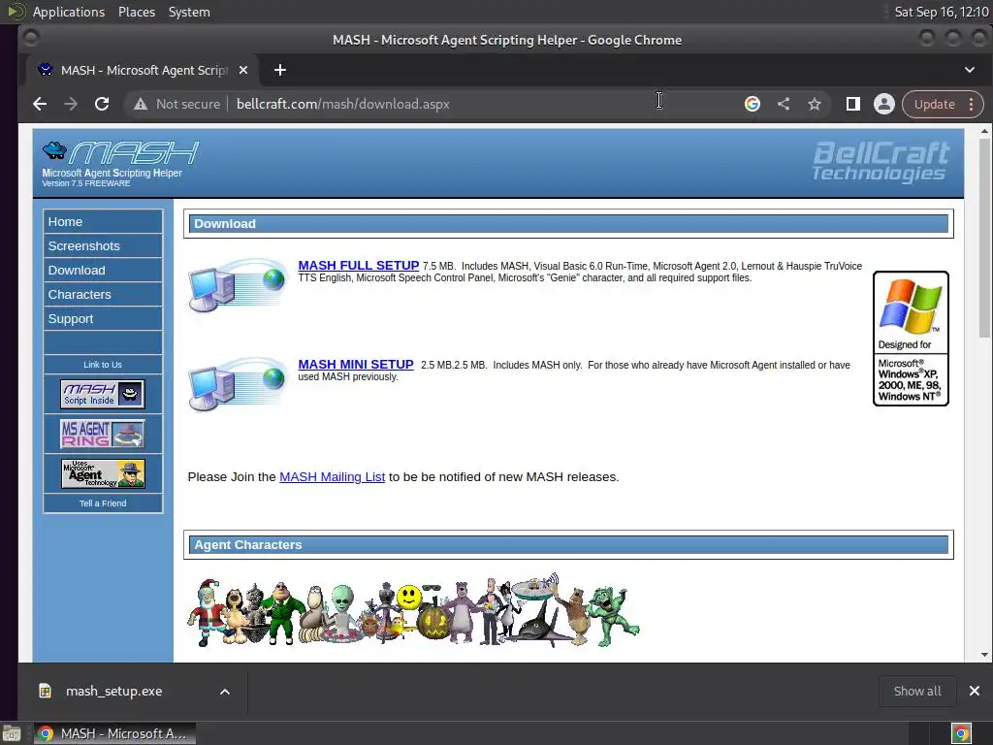The image size is (993, 745).
Task: Click the MASH FULL SETUP download link
Action: tap(359, 266)
